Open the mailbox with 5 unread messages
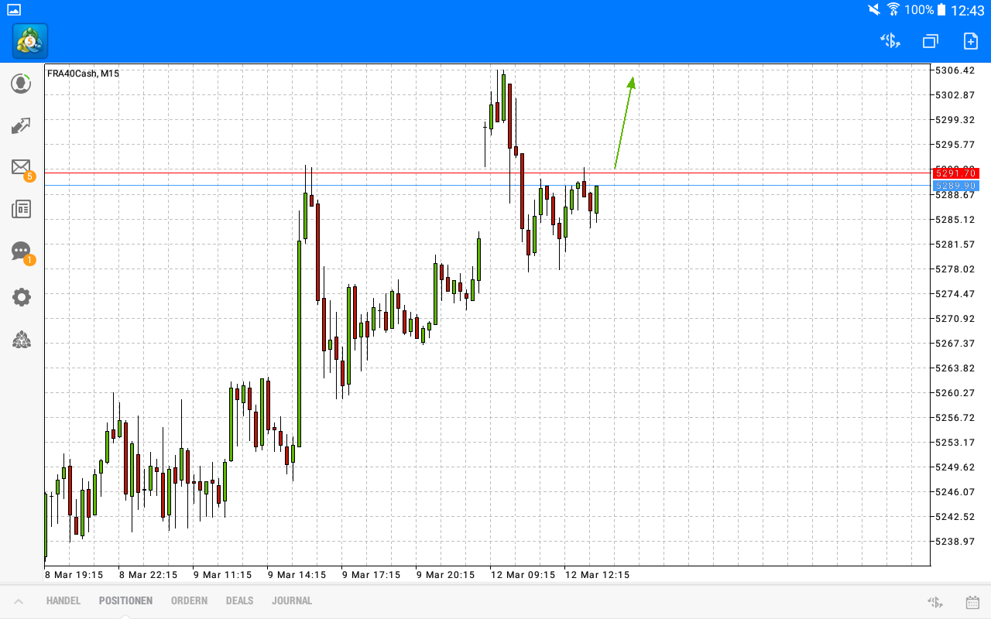The height and width of the screenshot is (619, 991). coord(21,167)
